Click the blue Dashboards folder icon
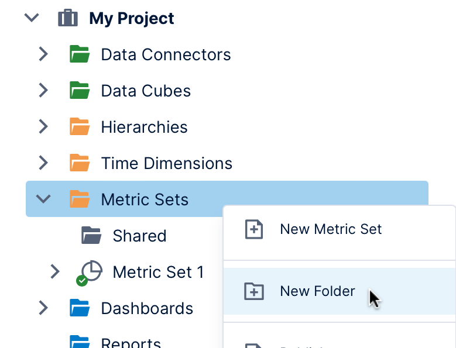456x348 pixels. pyautogui.click(x=80, y=308)
